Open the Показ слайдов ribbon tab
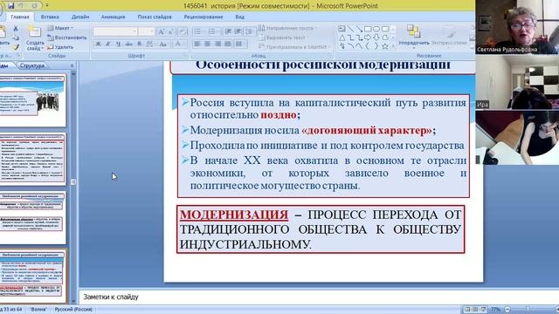The image size is (559, 314). click(155, 17)
